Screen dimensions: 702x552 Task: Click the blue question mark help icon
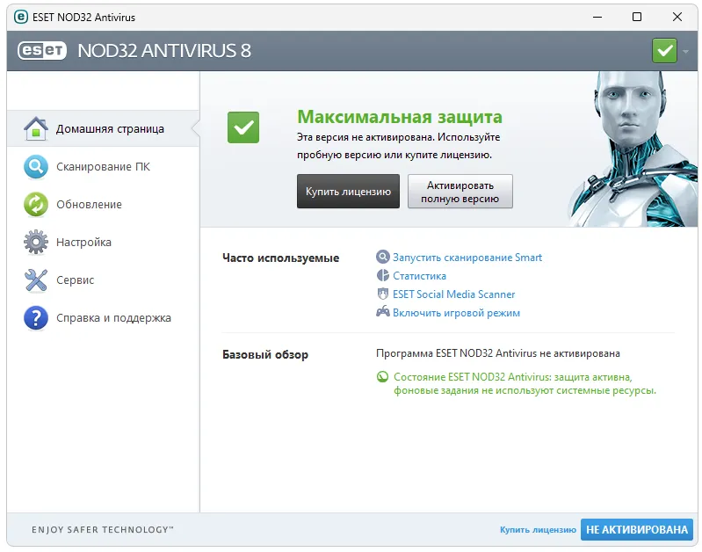(x=36, y=318)
